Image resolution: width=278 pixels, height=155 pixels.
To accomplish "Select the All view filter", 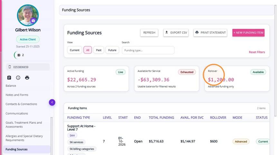I will [88, 50].
